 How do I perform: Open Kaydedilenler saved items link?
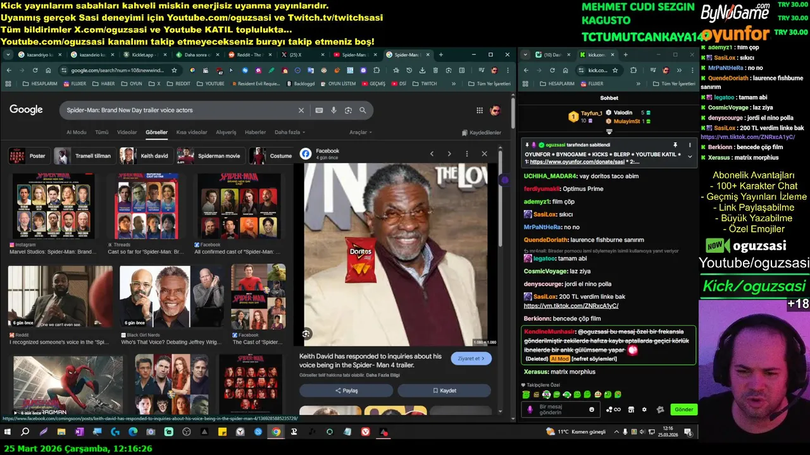[x=482, y=133]
